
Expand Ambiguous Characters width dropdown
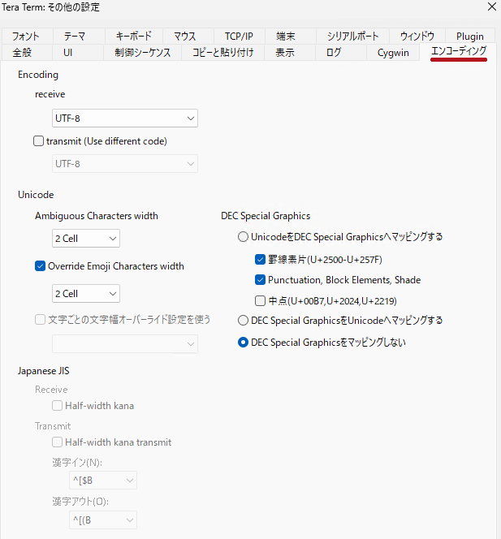pos(86,239)
